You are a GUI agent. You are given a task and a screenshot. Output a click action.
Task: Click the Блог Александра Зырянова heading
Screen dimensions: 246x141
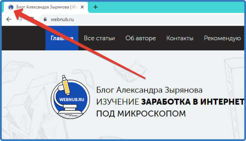149,90
